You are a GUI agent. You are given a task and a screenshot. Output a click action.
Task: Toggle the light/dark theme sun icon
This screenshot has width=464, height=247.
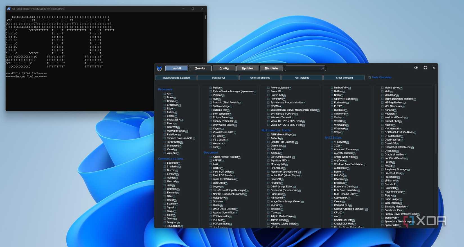[x=416, y=68]
